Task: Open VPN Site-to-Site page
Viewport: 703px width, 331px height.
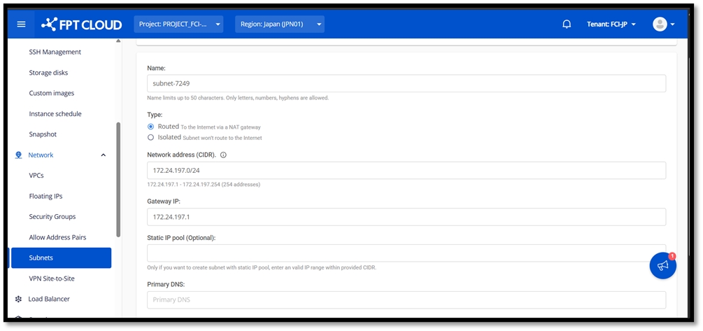Action: tap(52, 279)
